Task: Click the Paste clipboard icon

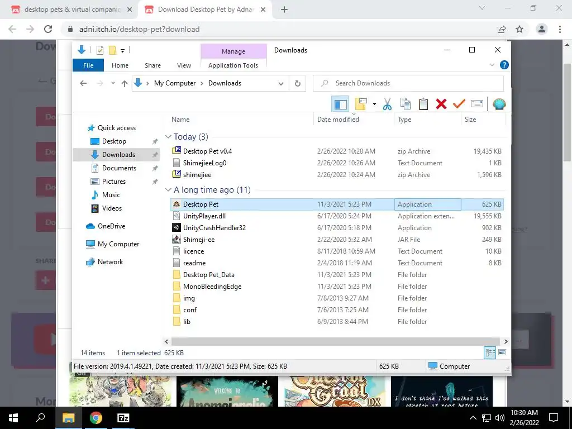Action: pyautogui.click(x=423, y=104)
